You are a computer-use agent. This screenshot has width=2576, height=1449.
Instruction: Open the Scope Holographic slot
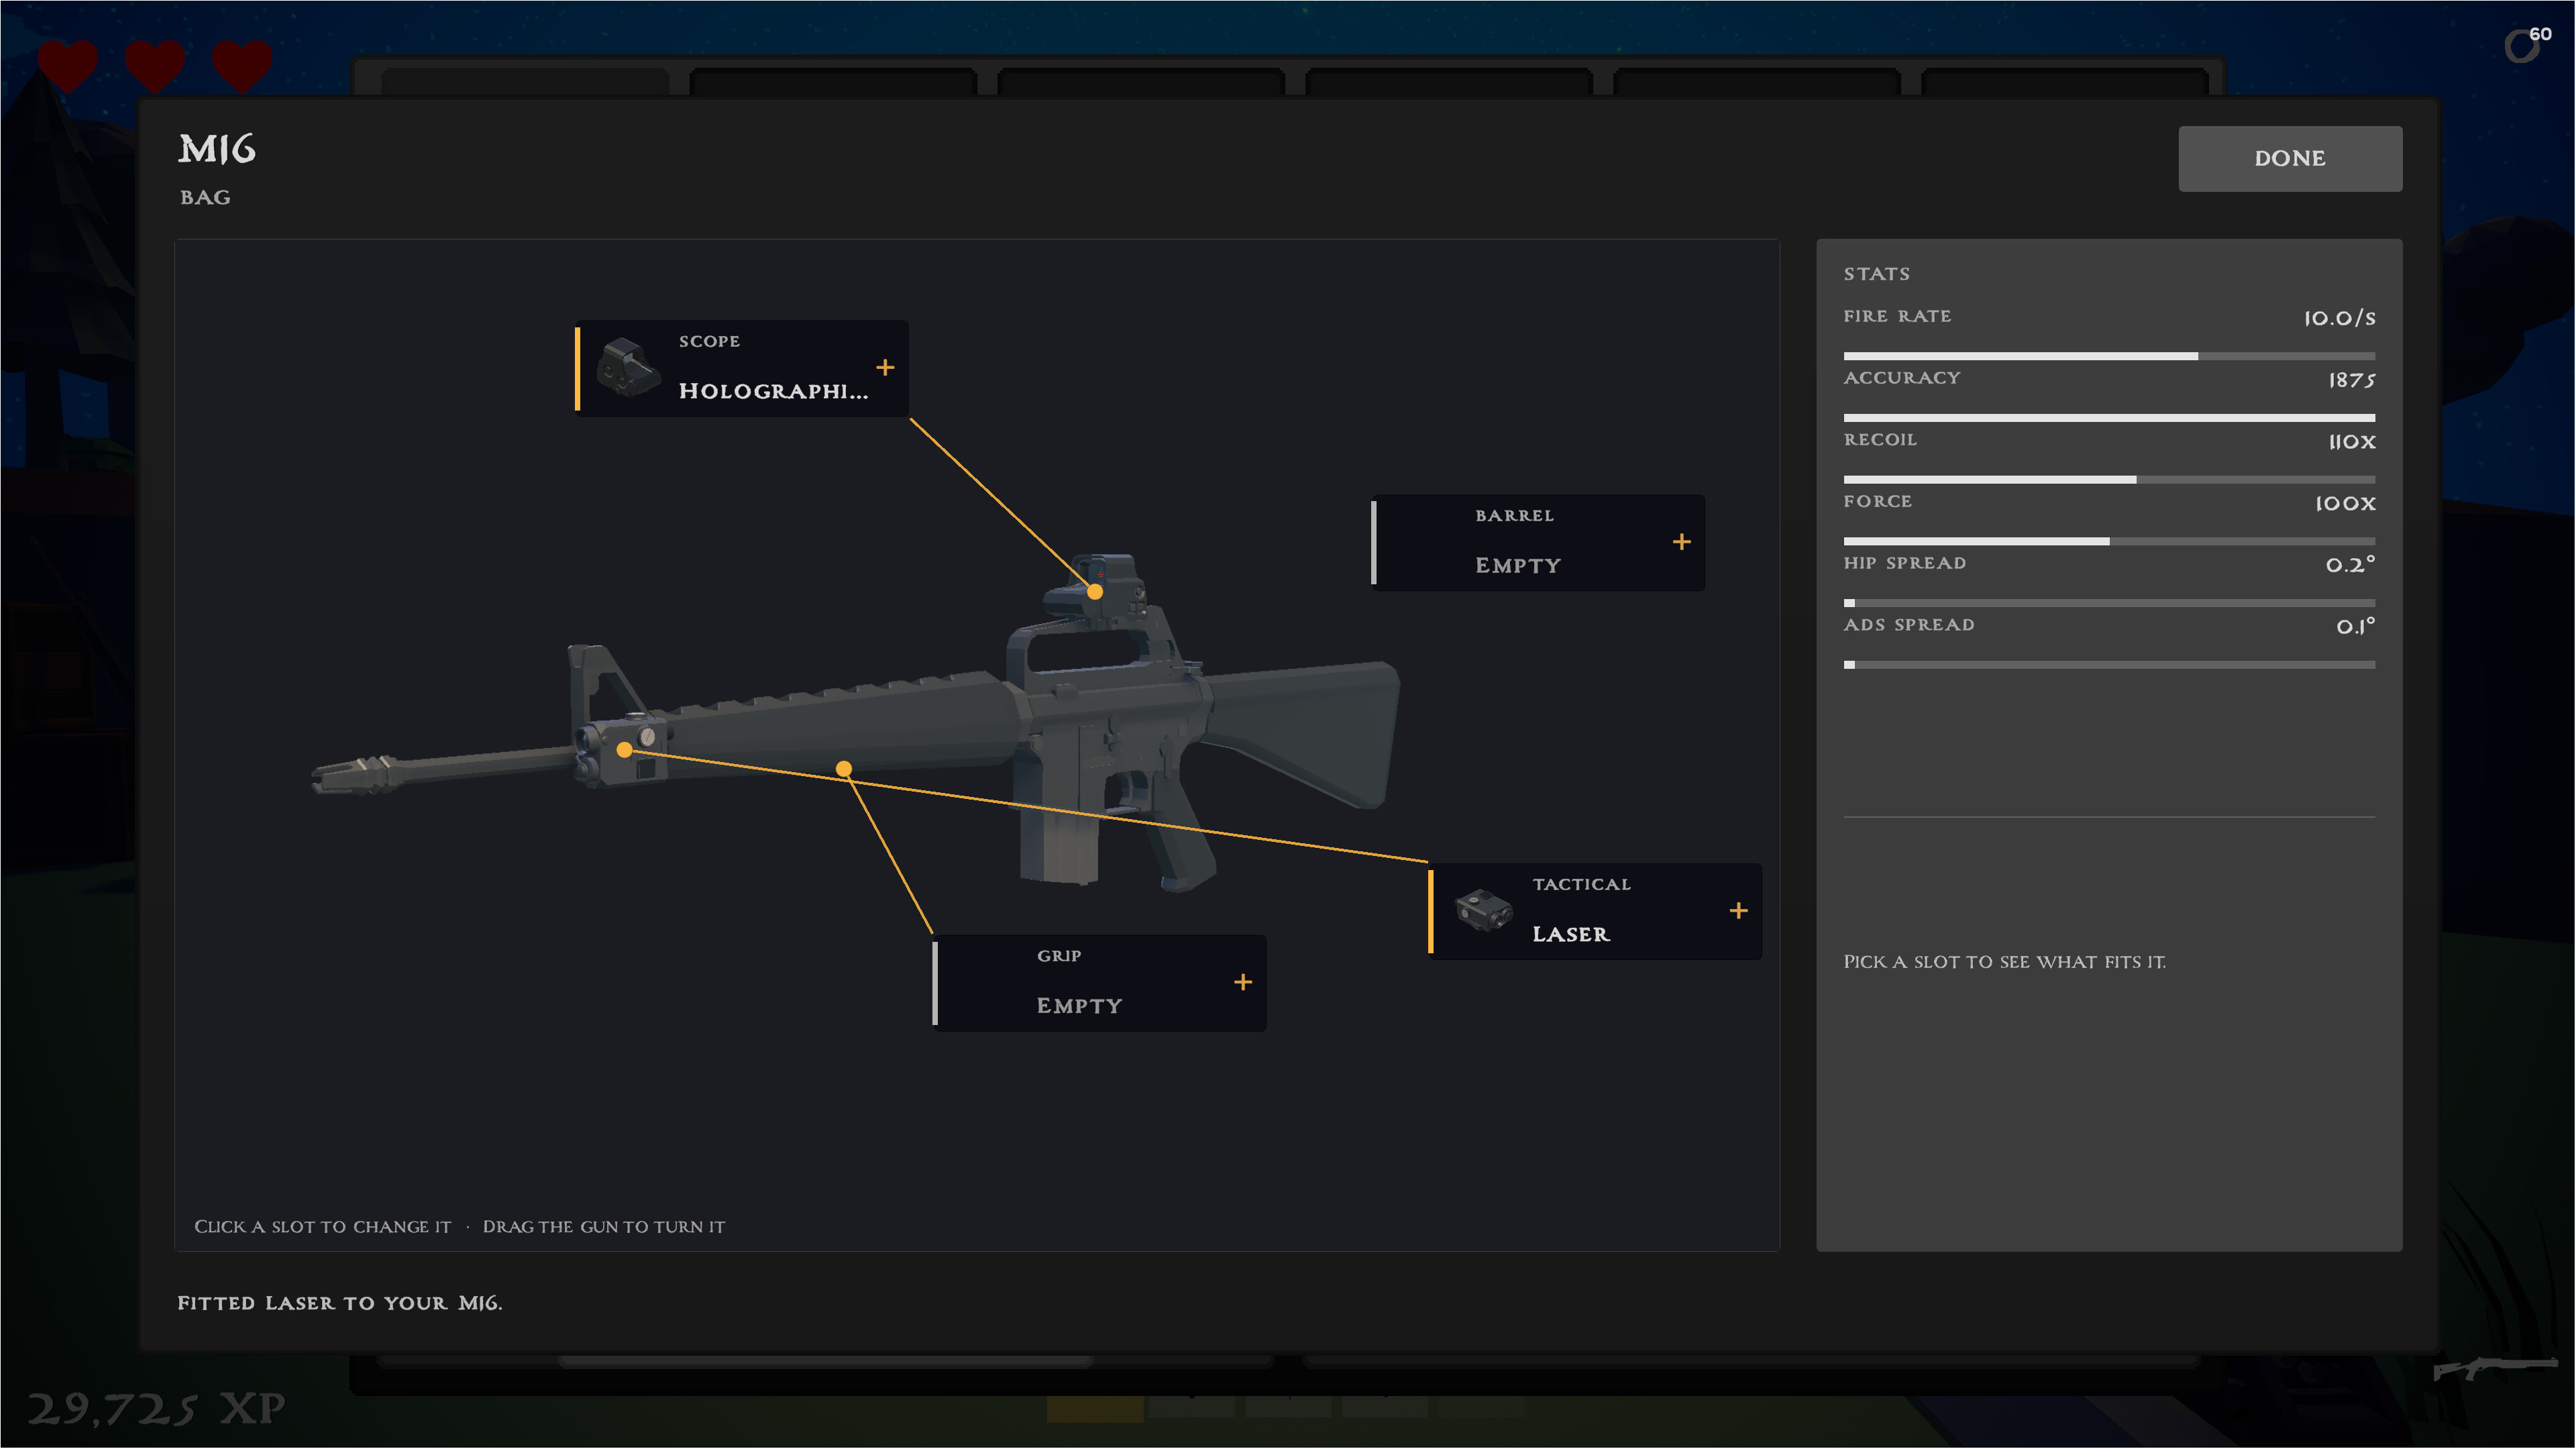[742, 368]
